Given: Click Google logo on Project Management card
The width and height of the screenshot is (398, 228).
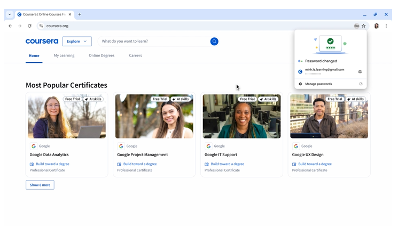Looking at the screenshot, I should point(121,146).
